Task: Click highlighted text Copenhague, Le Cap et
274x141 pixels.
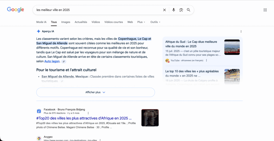Action: pyautogui.click(x=135, y=39)
